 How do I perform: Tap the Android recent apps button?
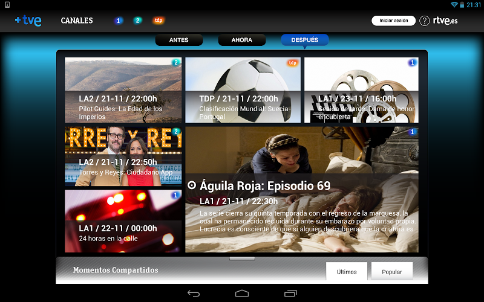tap(290, 294)
